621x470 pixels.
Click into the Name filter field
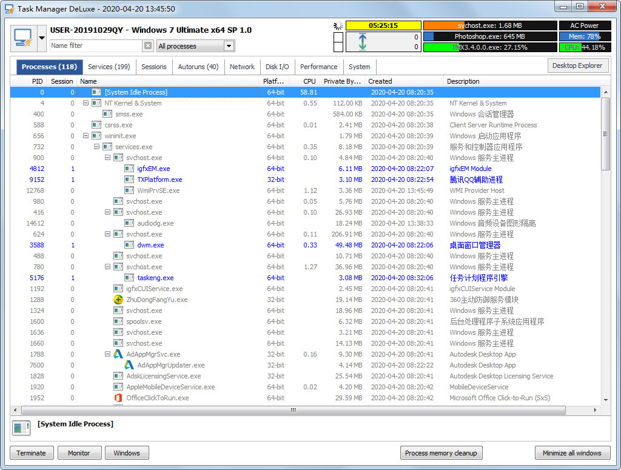[95, 45]
